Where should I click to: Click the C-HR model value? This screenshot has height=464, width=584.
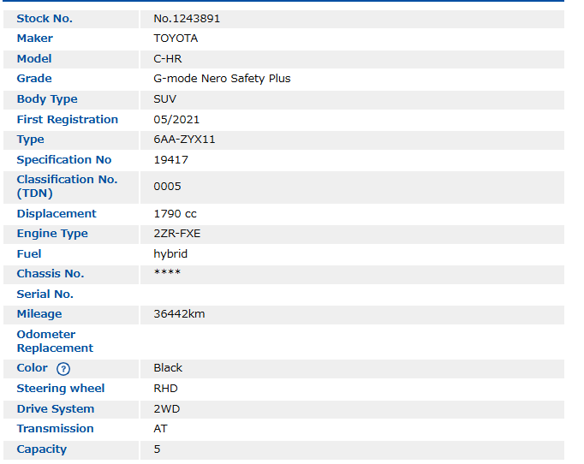168,59
